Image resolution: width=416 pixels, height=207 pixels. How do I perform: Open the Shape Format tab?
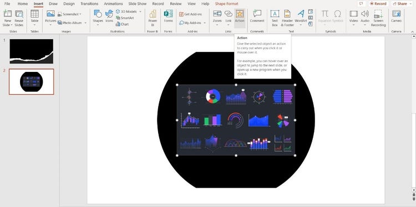point(226,4)
